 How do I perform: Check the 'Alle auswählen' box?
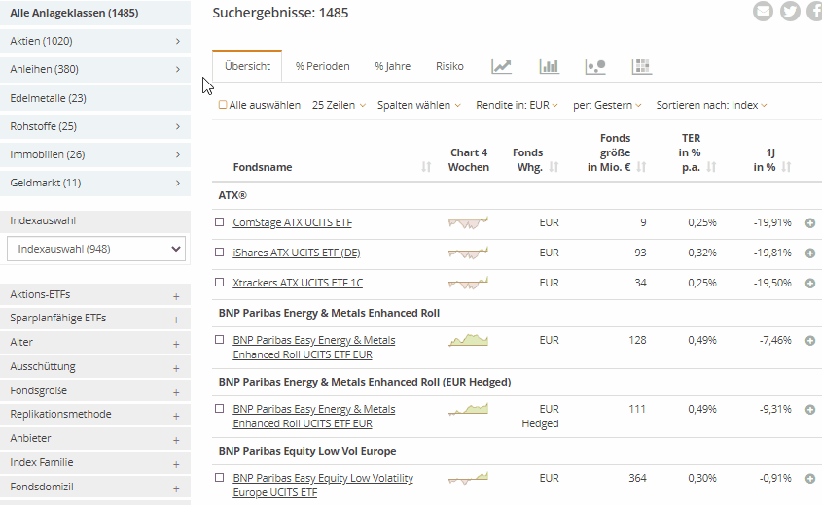coord(223,105)
